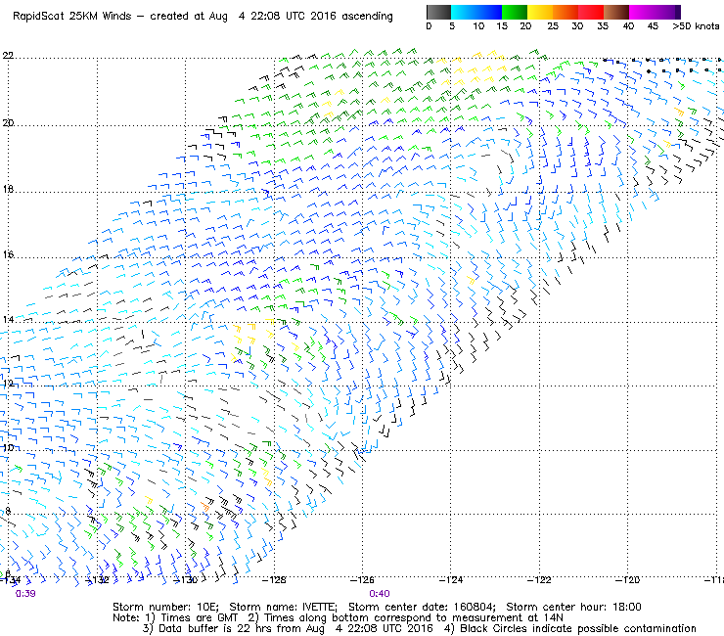Click the cyan 5-10 knots legend color

click(x=464, y=12)
